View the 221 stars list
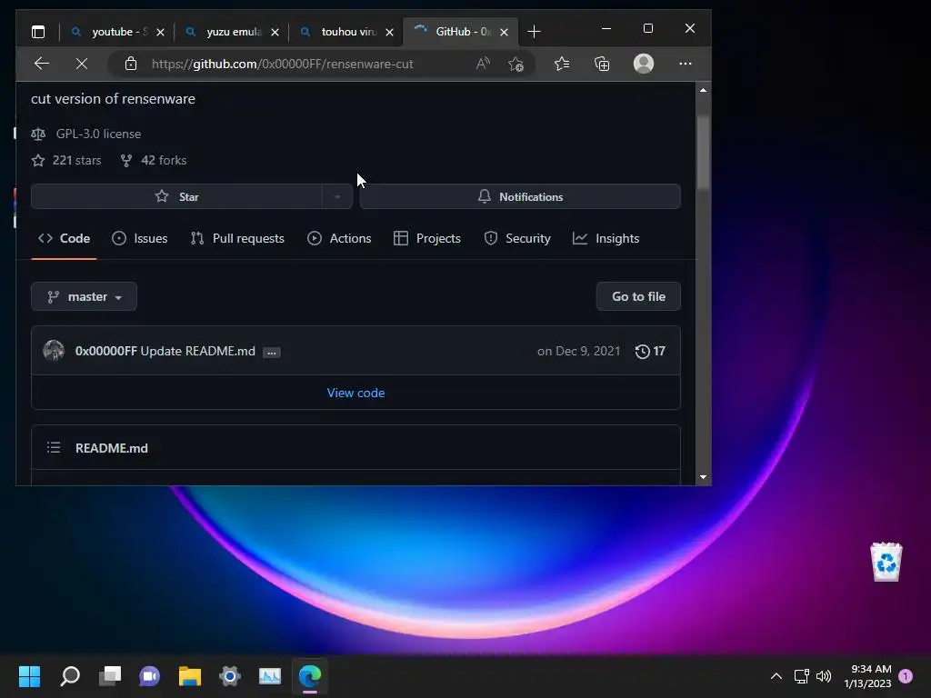Viewport: 931px width, 698px height. pos(76,160)
